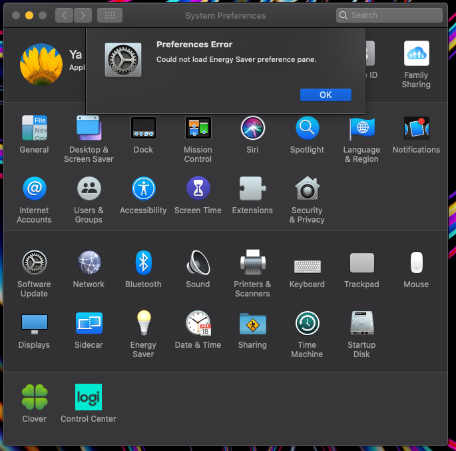Open the Keyboard preference pane
Screen dimensions: 456x451
click(308, 266)
